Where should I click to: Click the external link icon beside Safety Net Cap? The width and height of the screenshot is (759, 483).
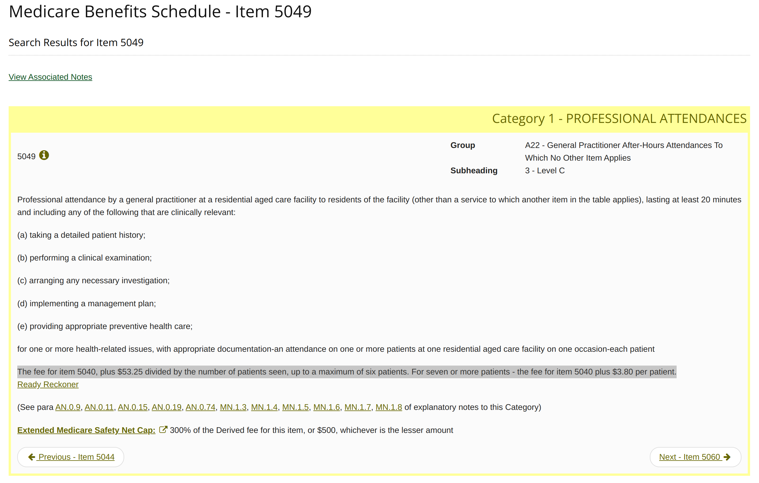pyautogui.click(x=163, y=430)
